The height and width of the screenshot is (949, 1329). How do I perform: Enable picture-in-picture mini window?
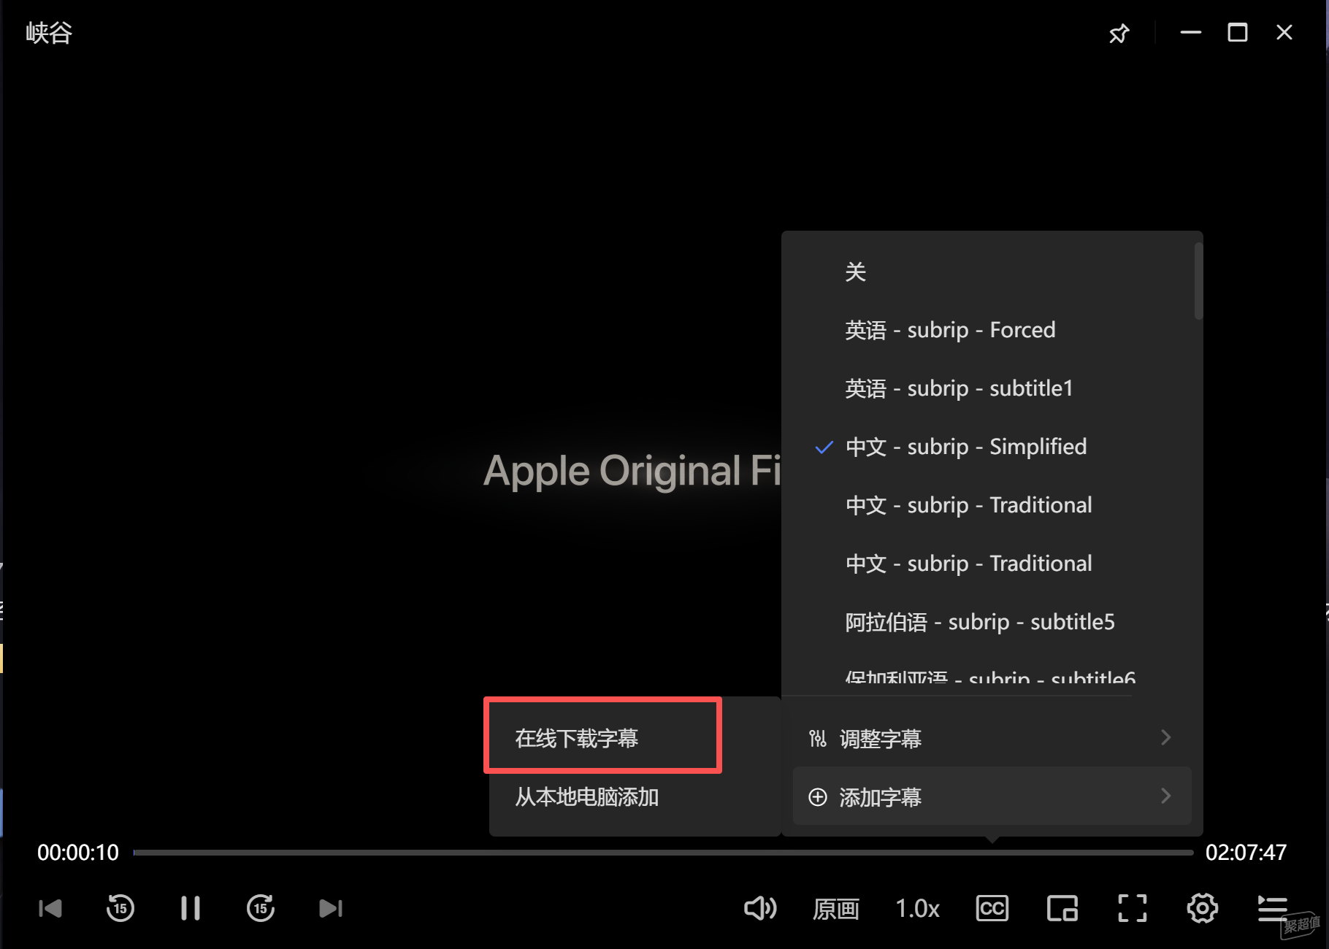point(1062,908)
